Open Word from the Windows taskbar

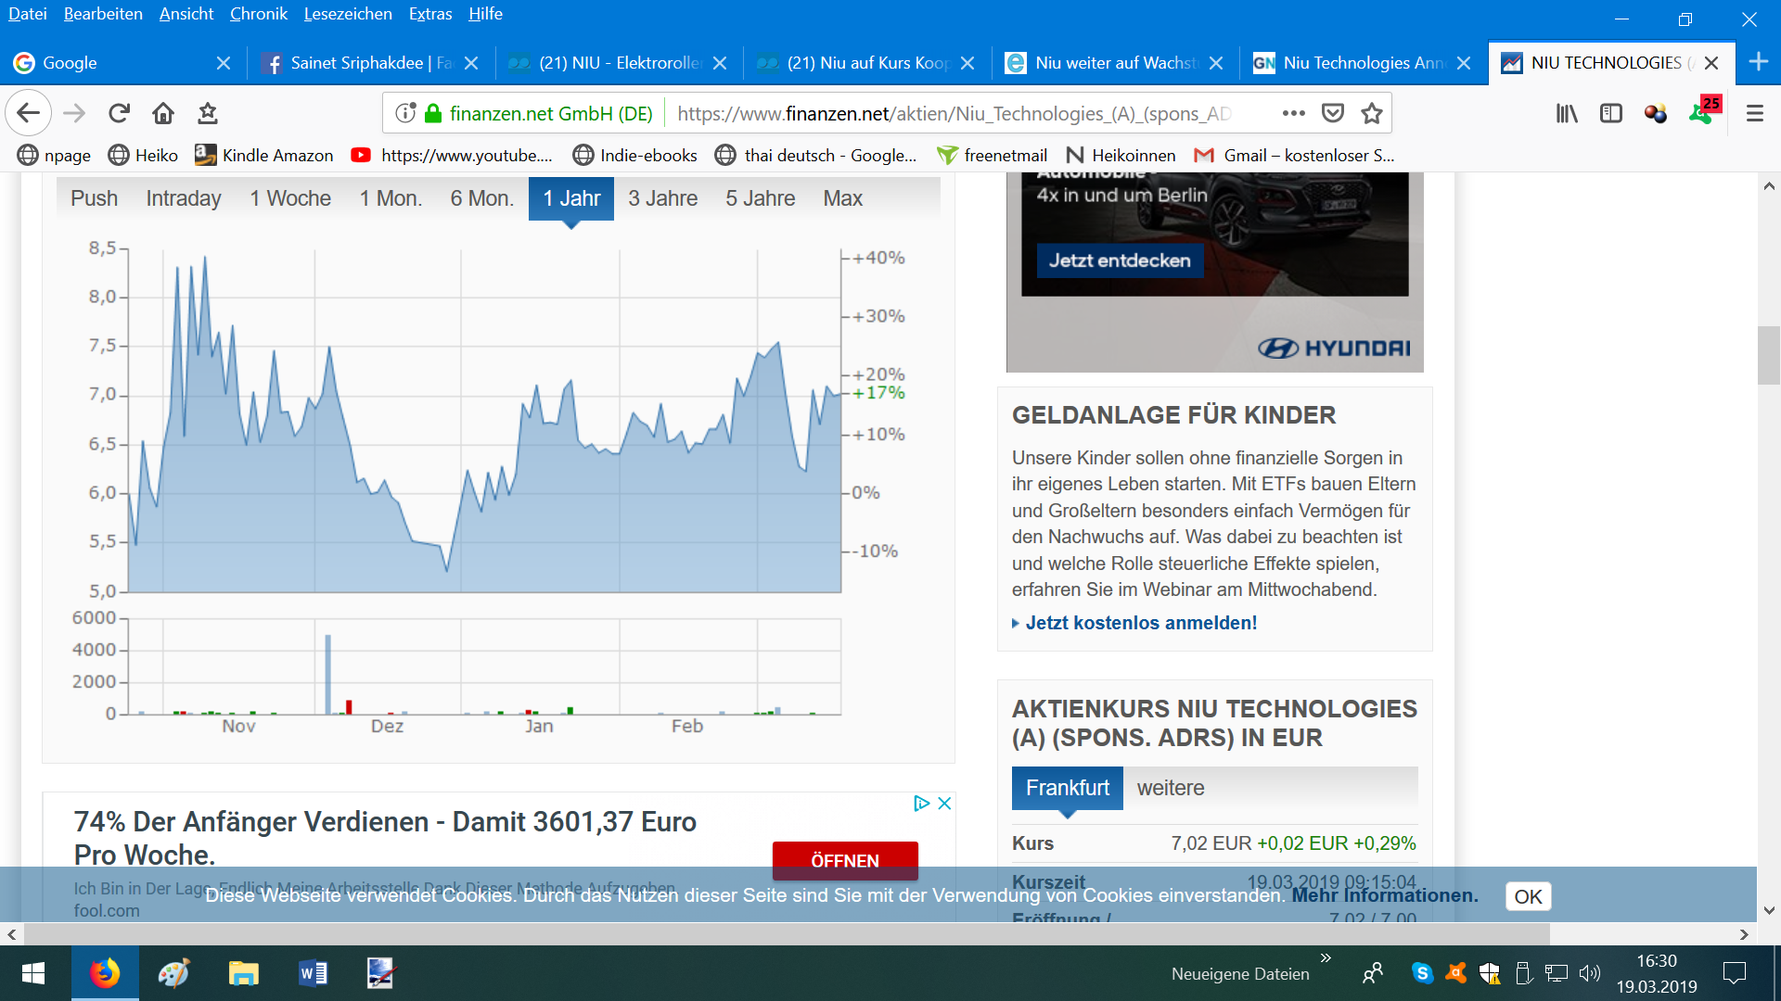[313, 973]
